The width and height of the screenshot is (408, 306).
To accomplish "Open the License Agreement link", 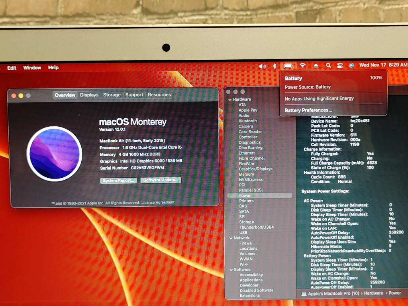I will coord(158,202).
